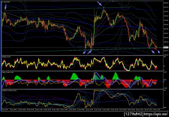Click the GOLD,M15 chart title text
169x117 pixels.
7,2
